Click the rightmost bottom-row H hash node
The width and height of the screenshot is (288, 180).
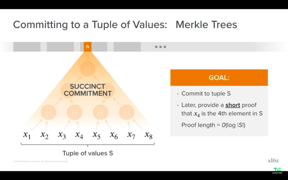[127, 112]
